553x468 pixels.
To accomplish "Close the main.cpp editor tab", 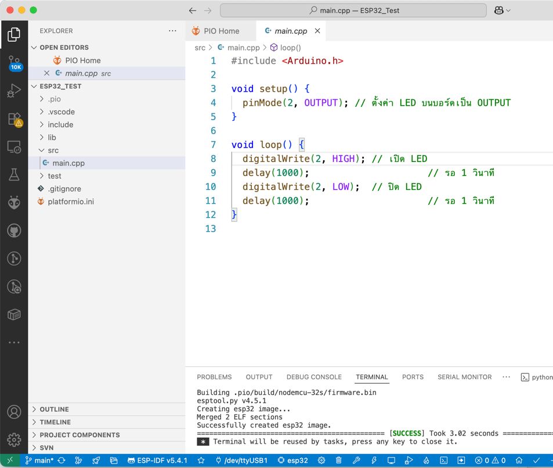I will pyautogui.click(x=317, y=31).
